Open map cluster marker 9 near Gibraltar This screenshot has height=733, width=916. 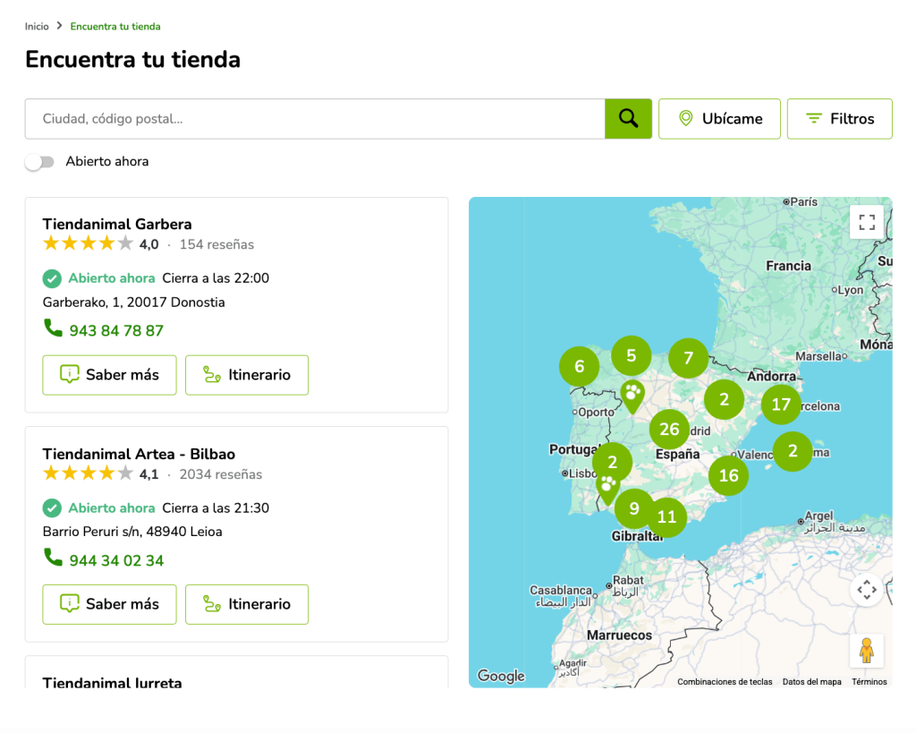[634, 508]
